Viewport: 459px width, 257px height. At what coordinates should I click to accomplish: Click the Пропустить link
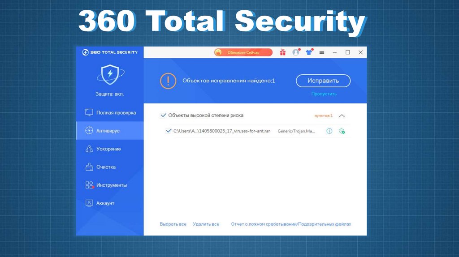point(324,94)
